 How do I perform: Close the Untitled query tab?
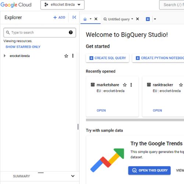click(138, 19)
